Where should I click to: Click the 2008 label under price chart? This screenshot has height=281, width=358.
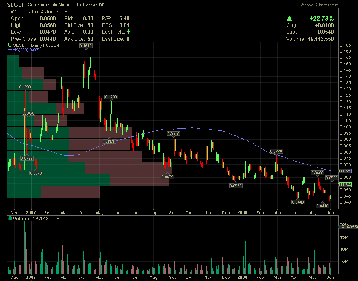click(x=242, y=212)
